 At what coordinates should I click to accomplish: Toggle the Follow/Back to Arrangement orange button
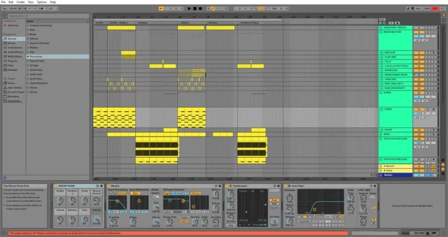[x=161, y=9]
